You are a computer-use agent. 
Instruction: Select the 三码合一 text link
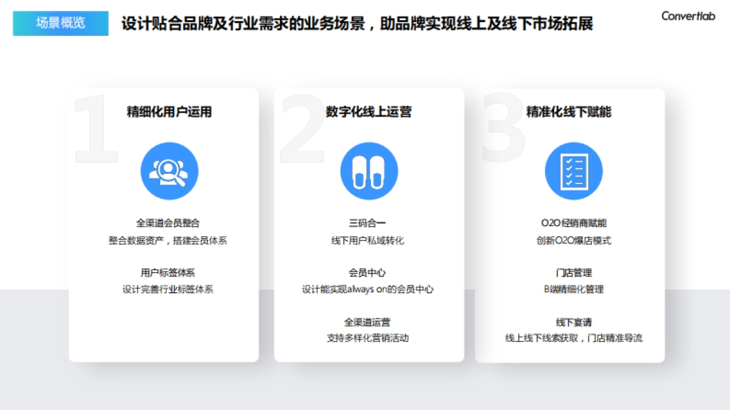[x=368, y=221]
